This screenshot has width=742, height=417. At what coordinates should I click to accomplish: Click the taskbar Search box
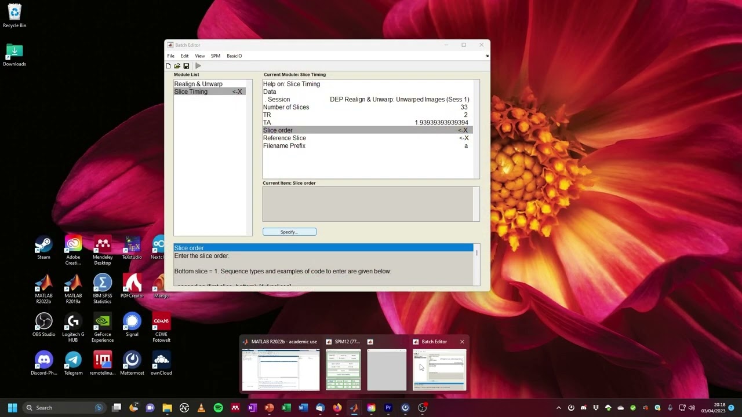[x=64, y=408]
